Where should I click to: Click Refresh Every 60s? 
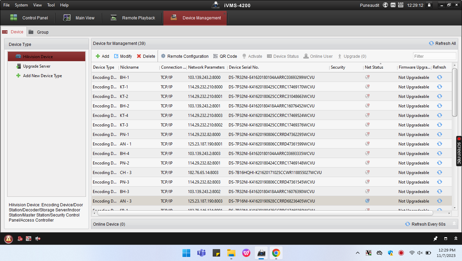(425, 224)
